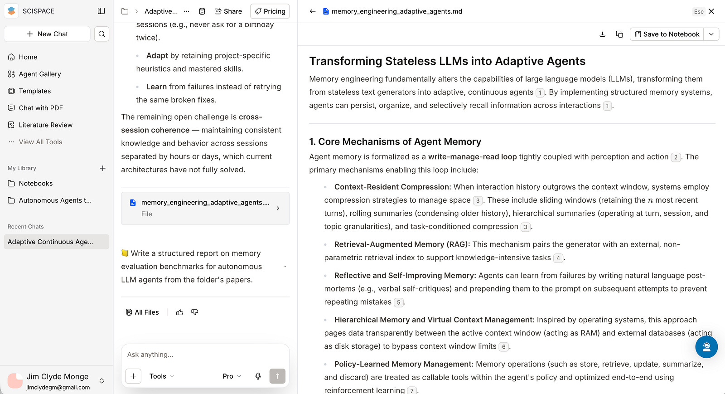The image size is (725, 394).
Task: Open citation 3 after 'manage space'
Action: 478,200
